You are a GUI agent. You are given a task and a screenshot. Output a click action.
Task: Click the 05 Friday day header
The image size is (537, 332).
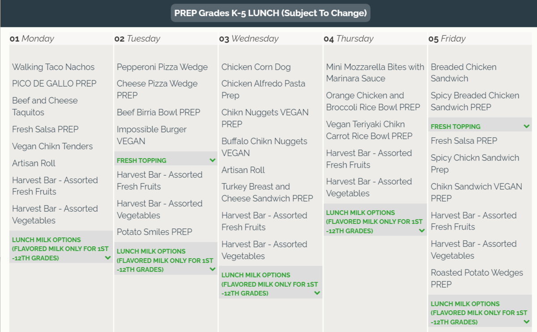(447, 39)
